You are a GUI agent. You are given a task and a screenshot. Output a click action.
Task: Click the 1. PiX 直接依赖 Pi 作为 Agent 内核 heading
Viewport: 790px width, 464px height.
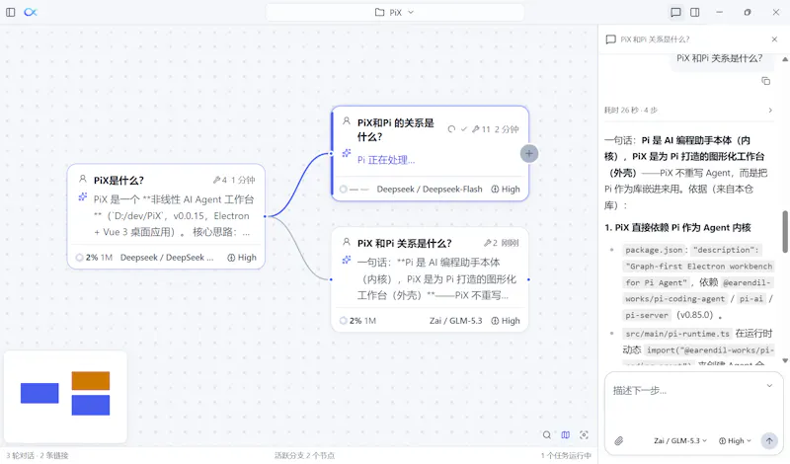(677, 228)
